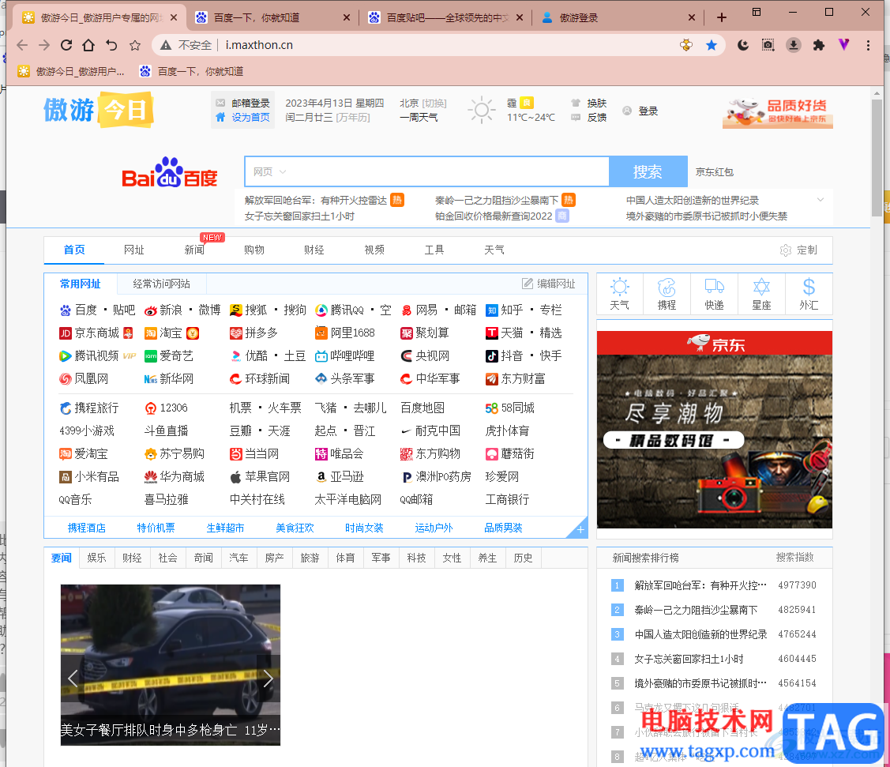Select the 网址 navigation tab
This screenshot has height=767, width=890.
(x=134, y=250)
